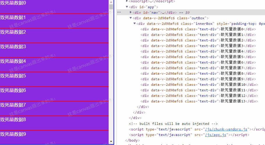Open the /js/chunk-vendors.js source link
This screenshot has height=145, width=265.
(226, 129)
